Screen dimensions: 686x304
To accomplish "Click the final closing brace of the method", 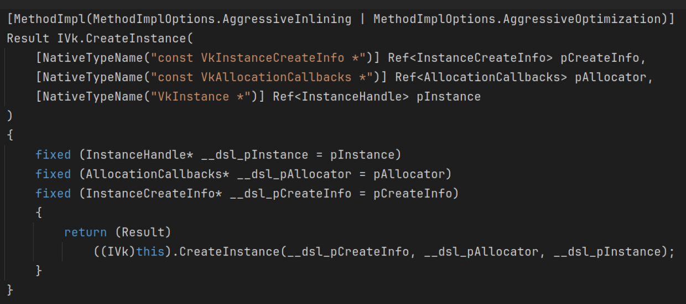I will 9,290.
